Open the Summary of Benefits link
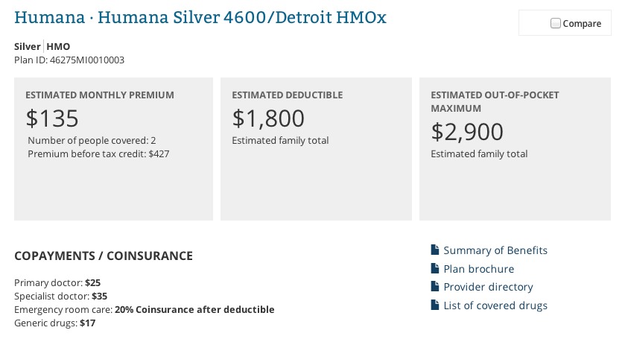628x339 pixels. tap(495, 250)
